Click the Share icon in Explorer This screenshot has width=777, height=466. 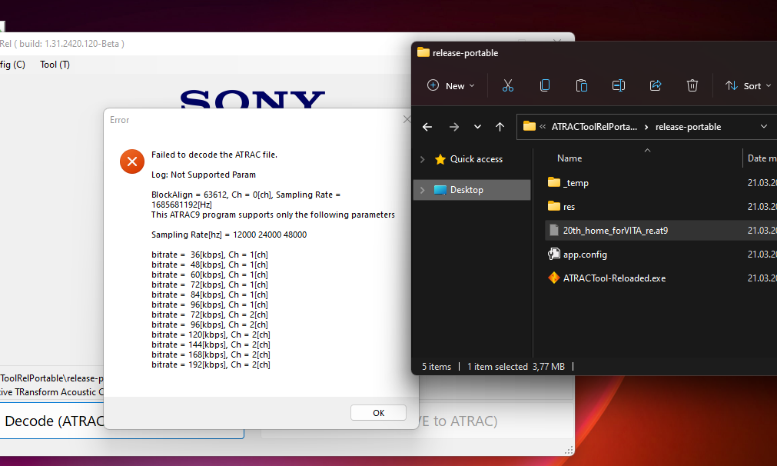tap(656, 86)
